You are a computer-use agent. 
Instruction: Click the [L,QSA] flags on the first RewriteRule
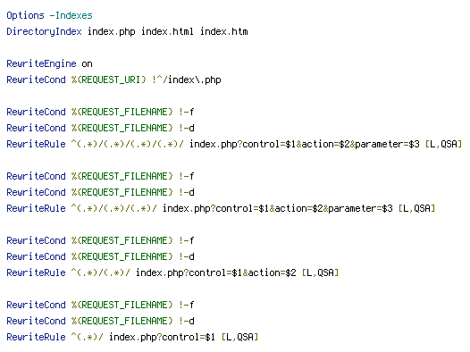point(443,145)
